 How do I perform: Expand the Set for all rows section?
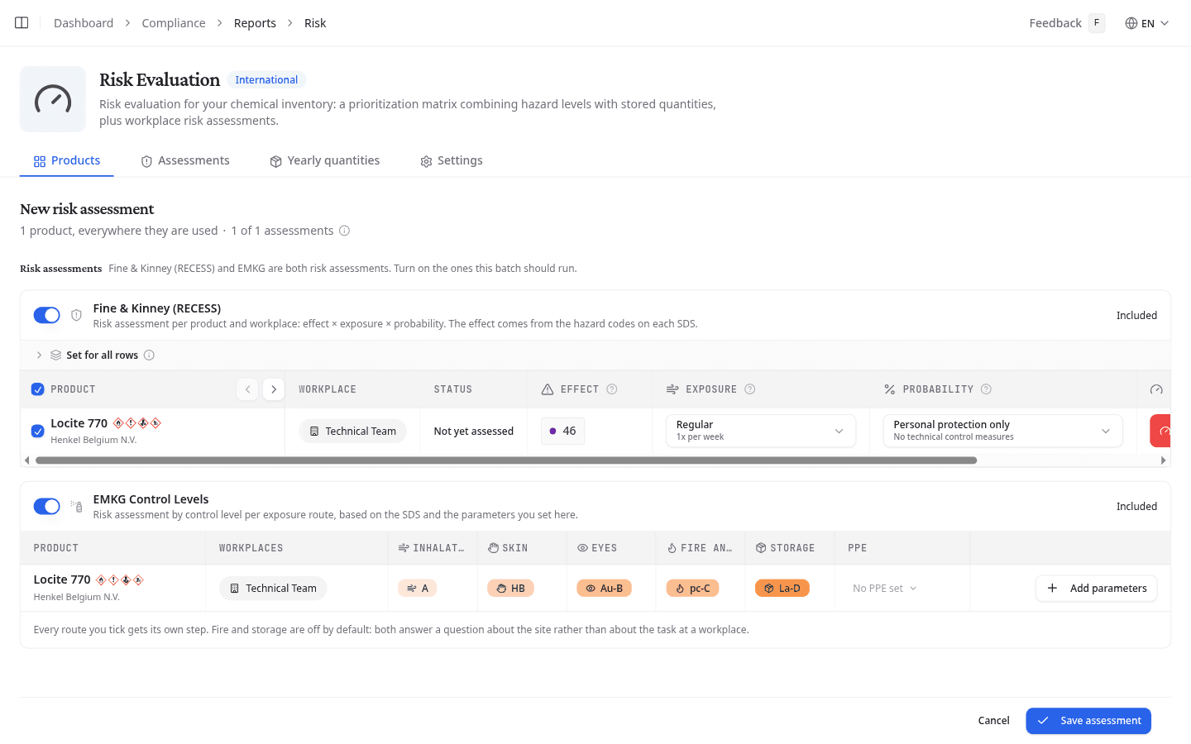tap(39, 355)
